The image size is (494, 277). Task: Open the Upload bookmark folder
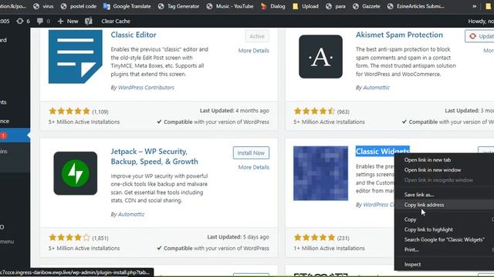(306, 6)
